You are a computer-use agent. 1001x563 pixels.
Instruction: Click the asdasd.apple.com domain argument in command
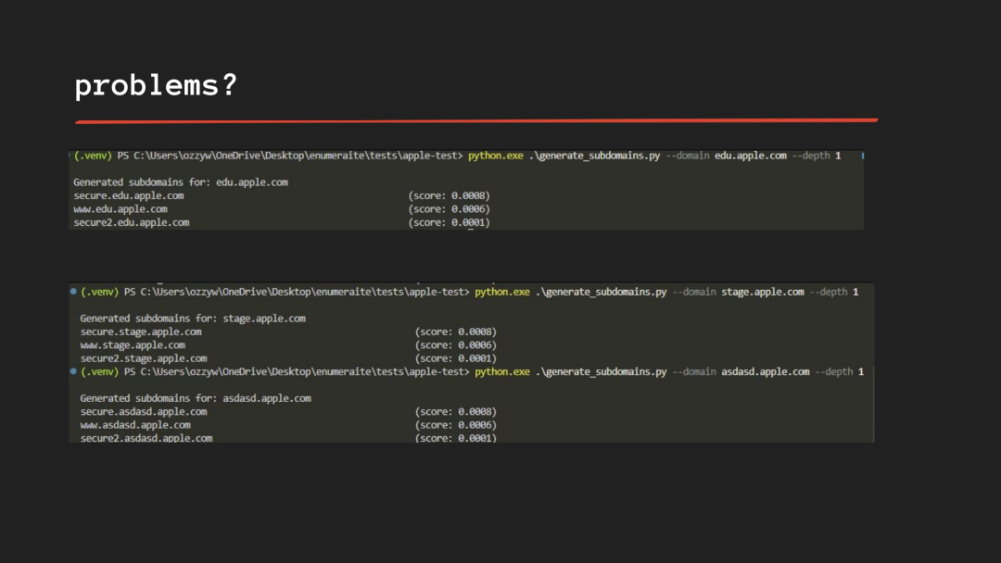[765, 371]
